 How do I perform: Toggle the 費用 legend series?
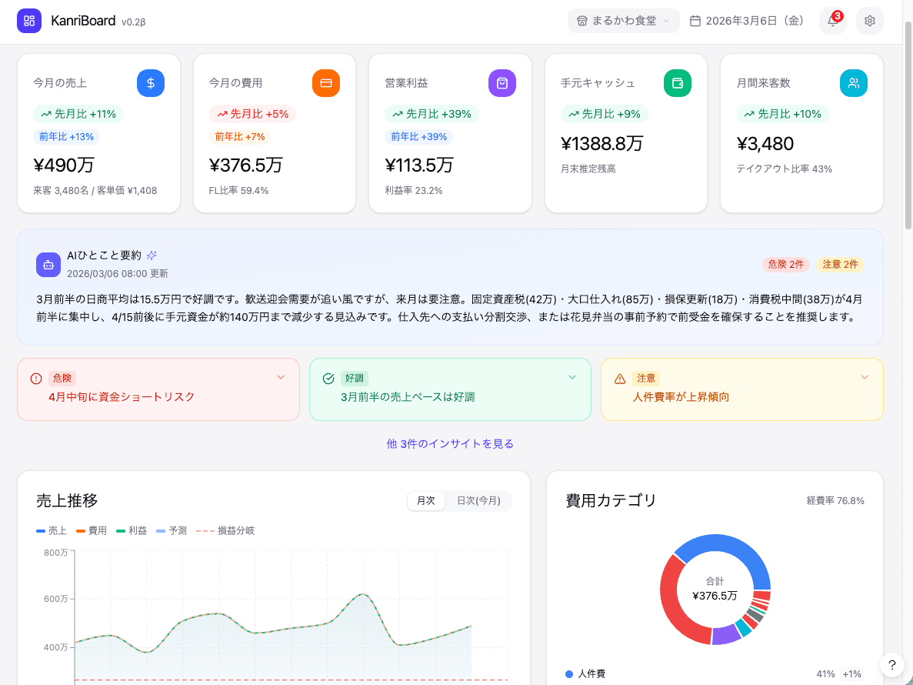coord(92,530)
